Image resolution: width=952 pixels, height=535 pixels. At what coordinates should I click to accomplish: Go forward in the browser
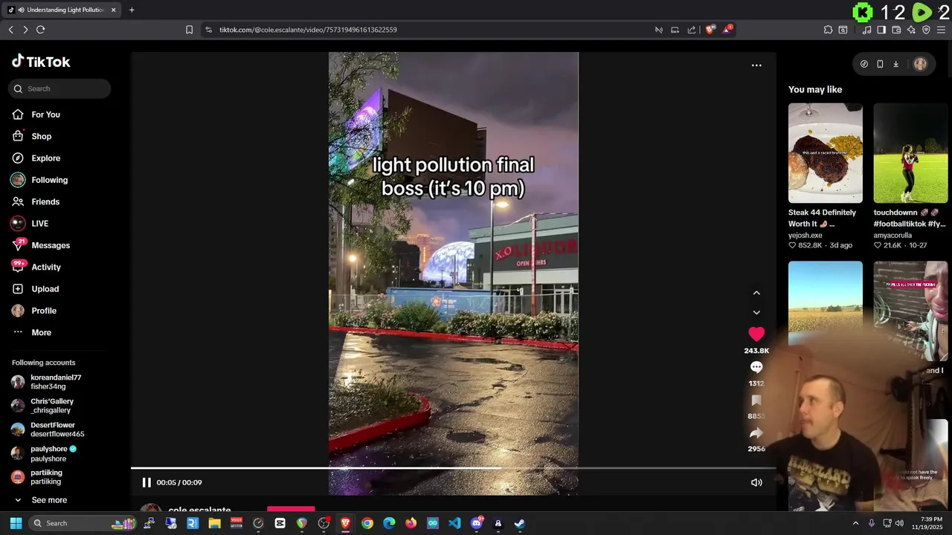tap(25, 30)
